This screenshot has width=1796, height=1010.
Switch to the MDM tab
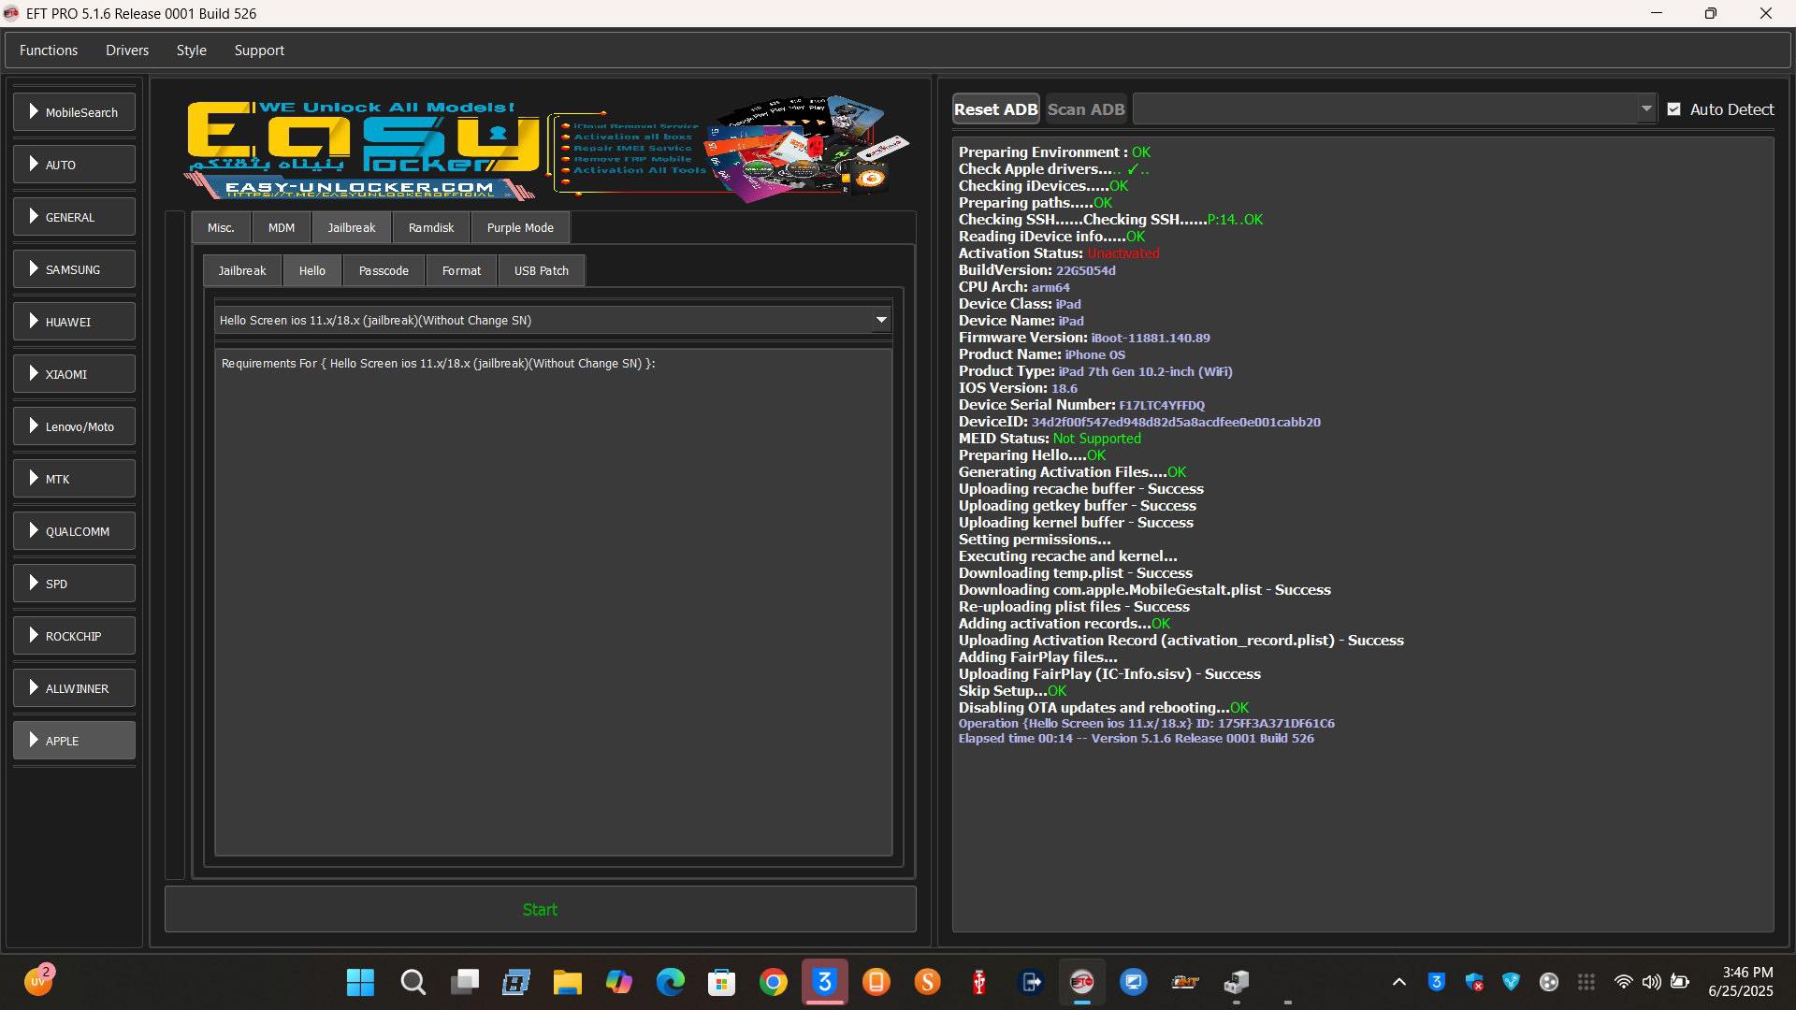coord(282,228)
